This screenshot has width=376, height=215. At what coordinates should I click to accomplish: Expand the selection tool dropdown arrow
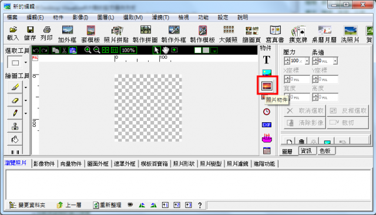click(26, 62)
